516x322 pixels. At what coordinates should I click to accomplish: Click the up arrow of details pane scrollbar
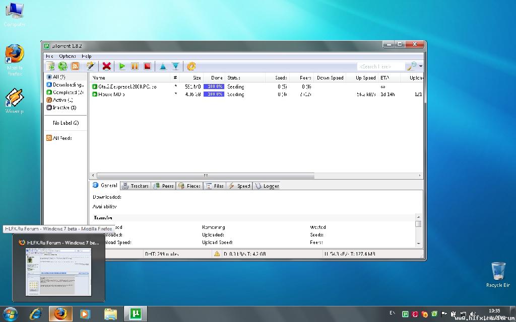point(419,217)
